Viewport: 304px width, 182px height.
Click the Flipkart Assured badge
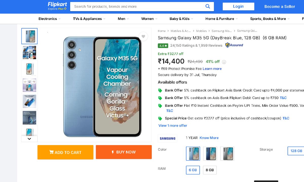click(234, 45)
